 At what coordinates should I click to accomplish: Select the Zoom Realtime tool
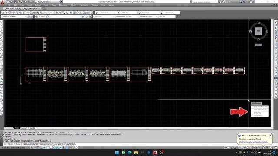point(60,13)
